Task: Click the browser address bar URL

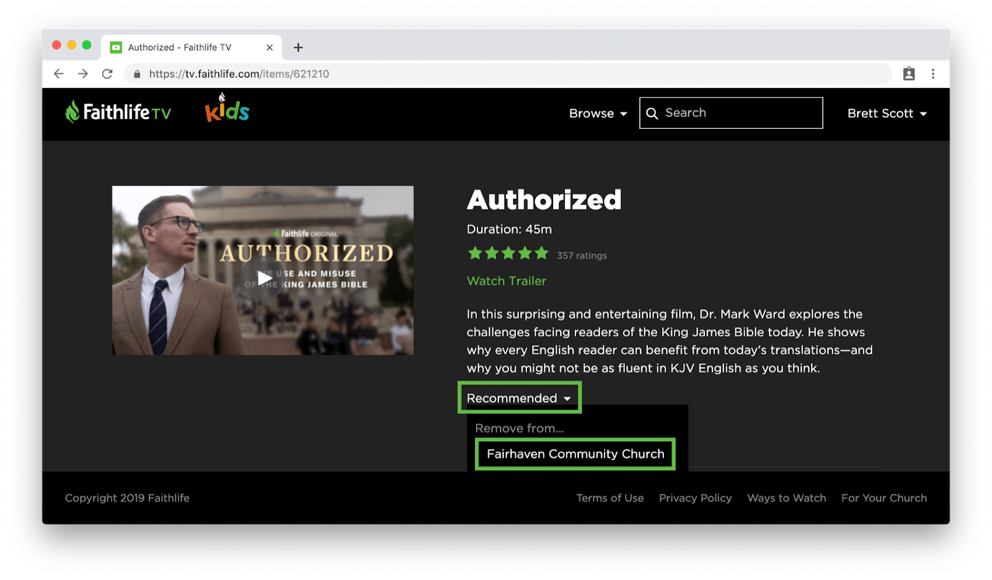Action: coord(239,74)
